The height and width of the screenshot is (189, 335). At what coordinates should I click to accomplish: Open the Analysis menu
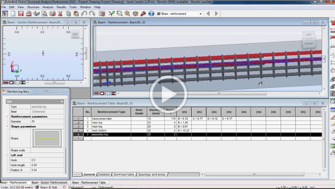tap(48, 7)
